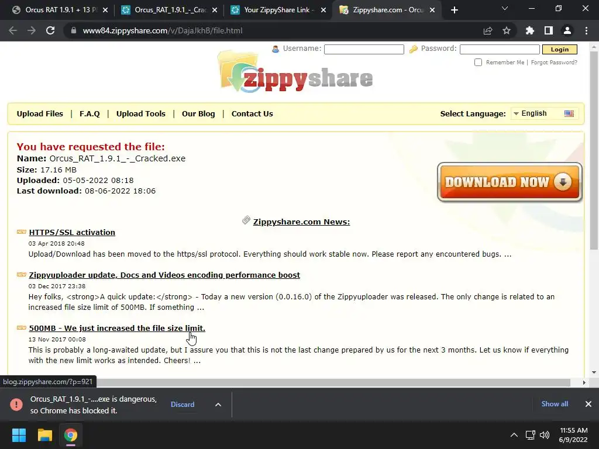The height and width of the screenshot is (449, 599).
Task: Toggle the browser side panel icon
Action: click(x=549, y=30)
